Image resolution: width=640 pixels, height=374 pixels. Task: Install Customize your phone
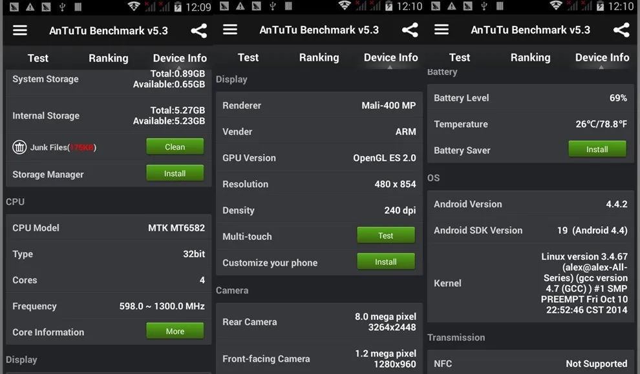386,261
